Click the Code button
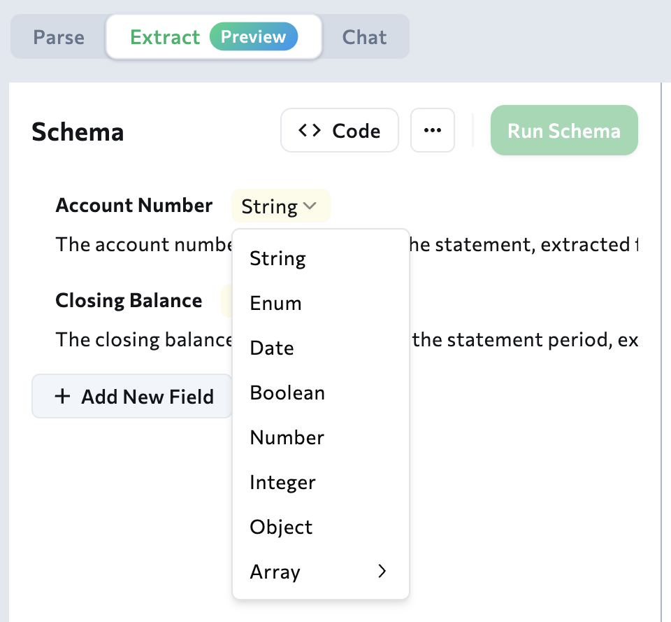 340,131
